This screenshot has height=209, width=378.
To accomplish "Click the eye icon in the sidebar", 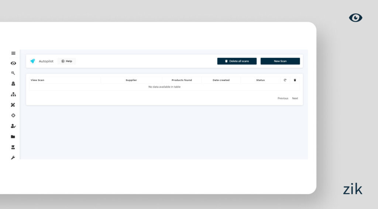I will tap(13, 63).
